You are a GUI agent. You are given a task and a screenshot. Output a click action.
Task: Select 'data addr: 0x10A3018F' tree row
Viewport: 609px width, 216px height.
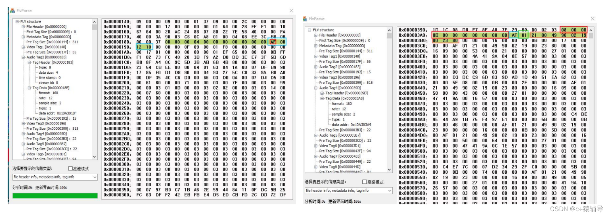tap(57, 113)
